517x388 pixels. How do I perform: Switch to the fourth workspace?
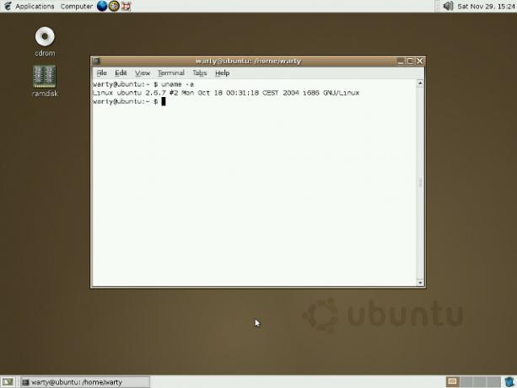click(x=494, y=382)
